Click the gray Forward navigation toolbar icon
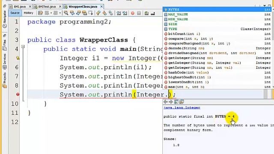The height and width of the screenshot is (154, 274). (x=56, y=13)
